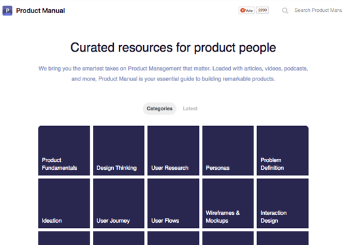This screenshot has height=245, width=342.
Task: Click the Curated resources headline
Action: coord(173,48)
